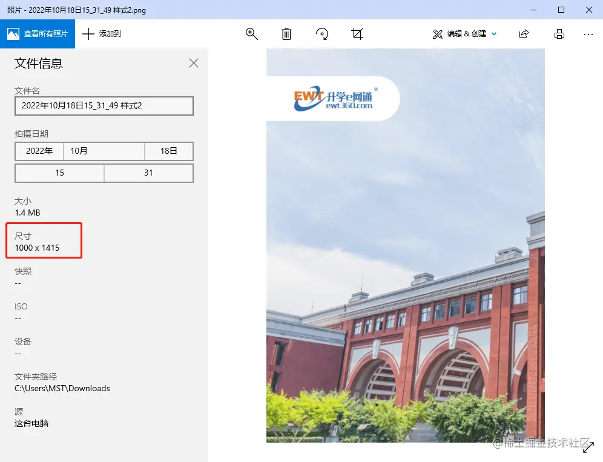Click the zoom magnifier icon

coord(252,34)
